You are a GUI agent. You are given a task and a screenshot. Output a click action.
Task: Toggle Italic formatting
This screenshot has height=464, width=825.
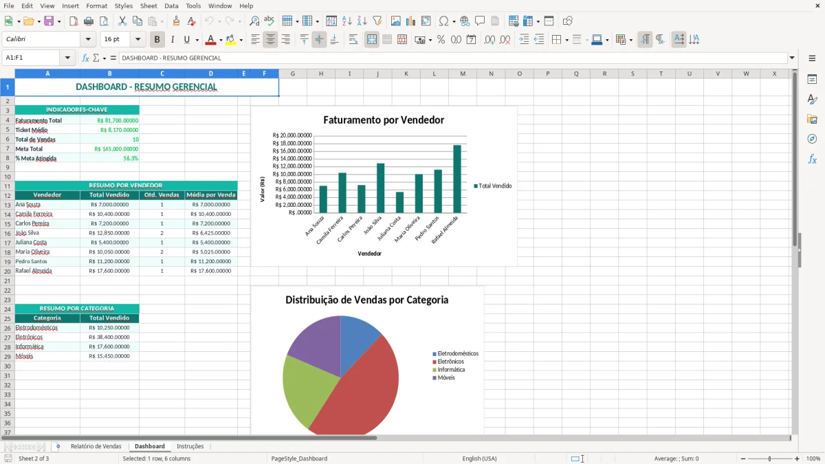point(173,40)
